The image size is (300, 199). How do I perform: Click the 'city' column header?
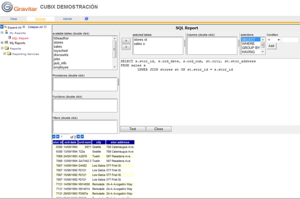click(x=99, y=143)
